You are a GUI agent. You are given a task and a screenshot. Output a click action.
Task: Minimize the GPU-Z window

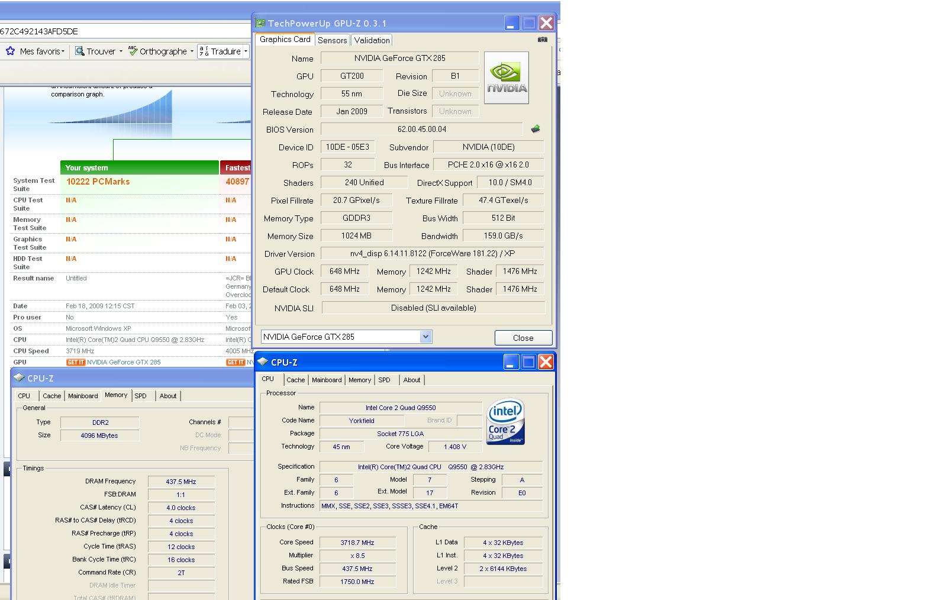pos(512,23)
